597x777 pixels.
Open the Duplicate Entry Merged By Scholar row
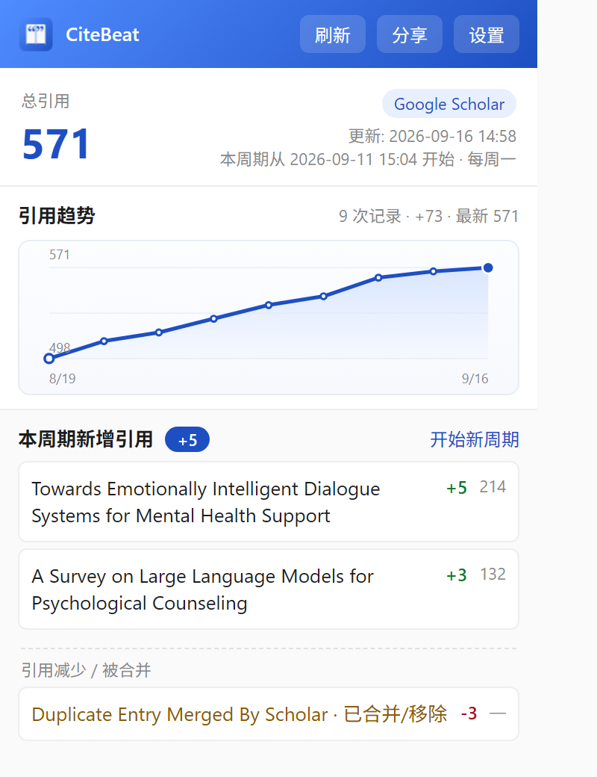(x=269, y=714)
